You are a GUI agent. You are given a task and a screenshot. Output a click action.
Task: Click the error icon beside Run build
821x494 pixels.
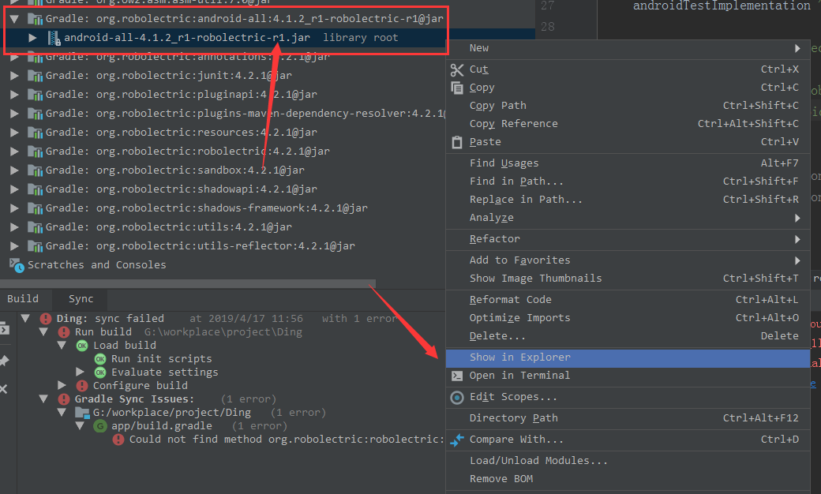tap(64, 332)
